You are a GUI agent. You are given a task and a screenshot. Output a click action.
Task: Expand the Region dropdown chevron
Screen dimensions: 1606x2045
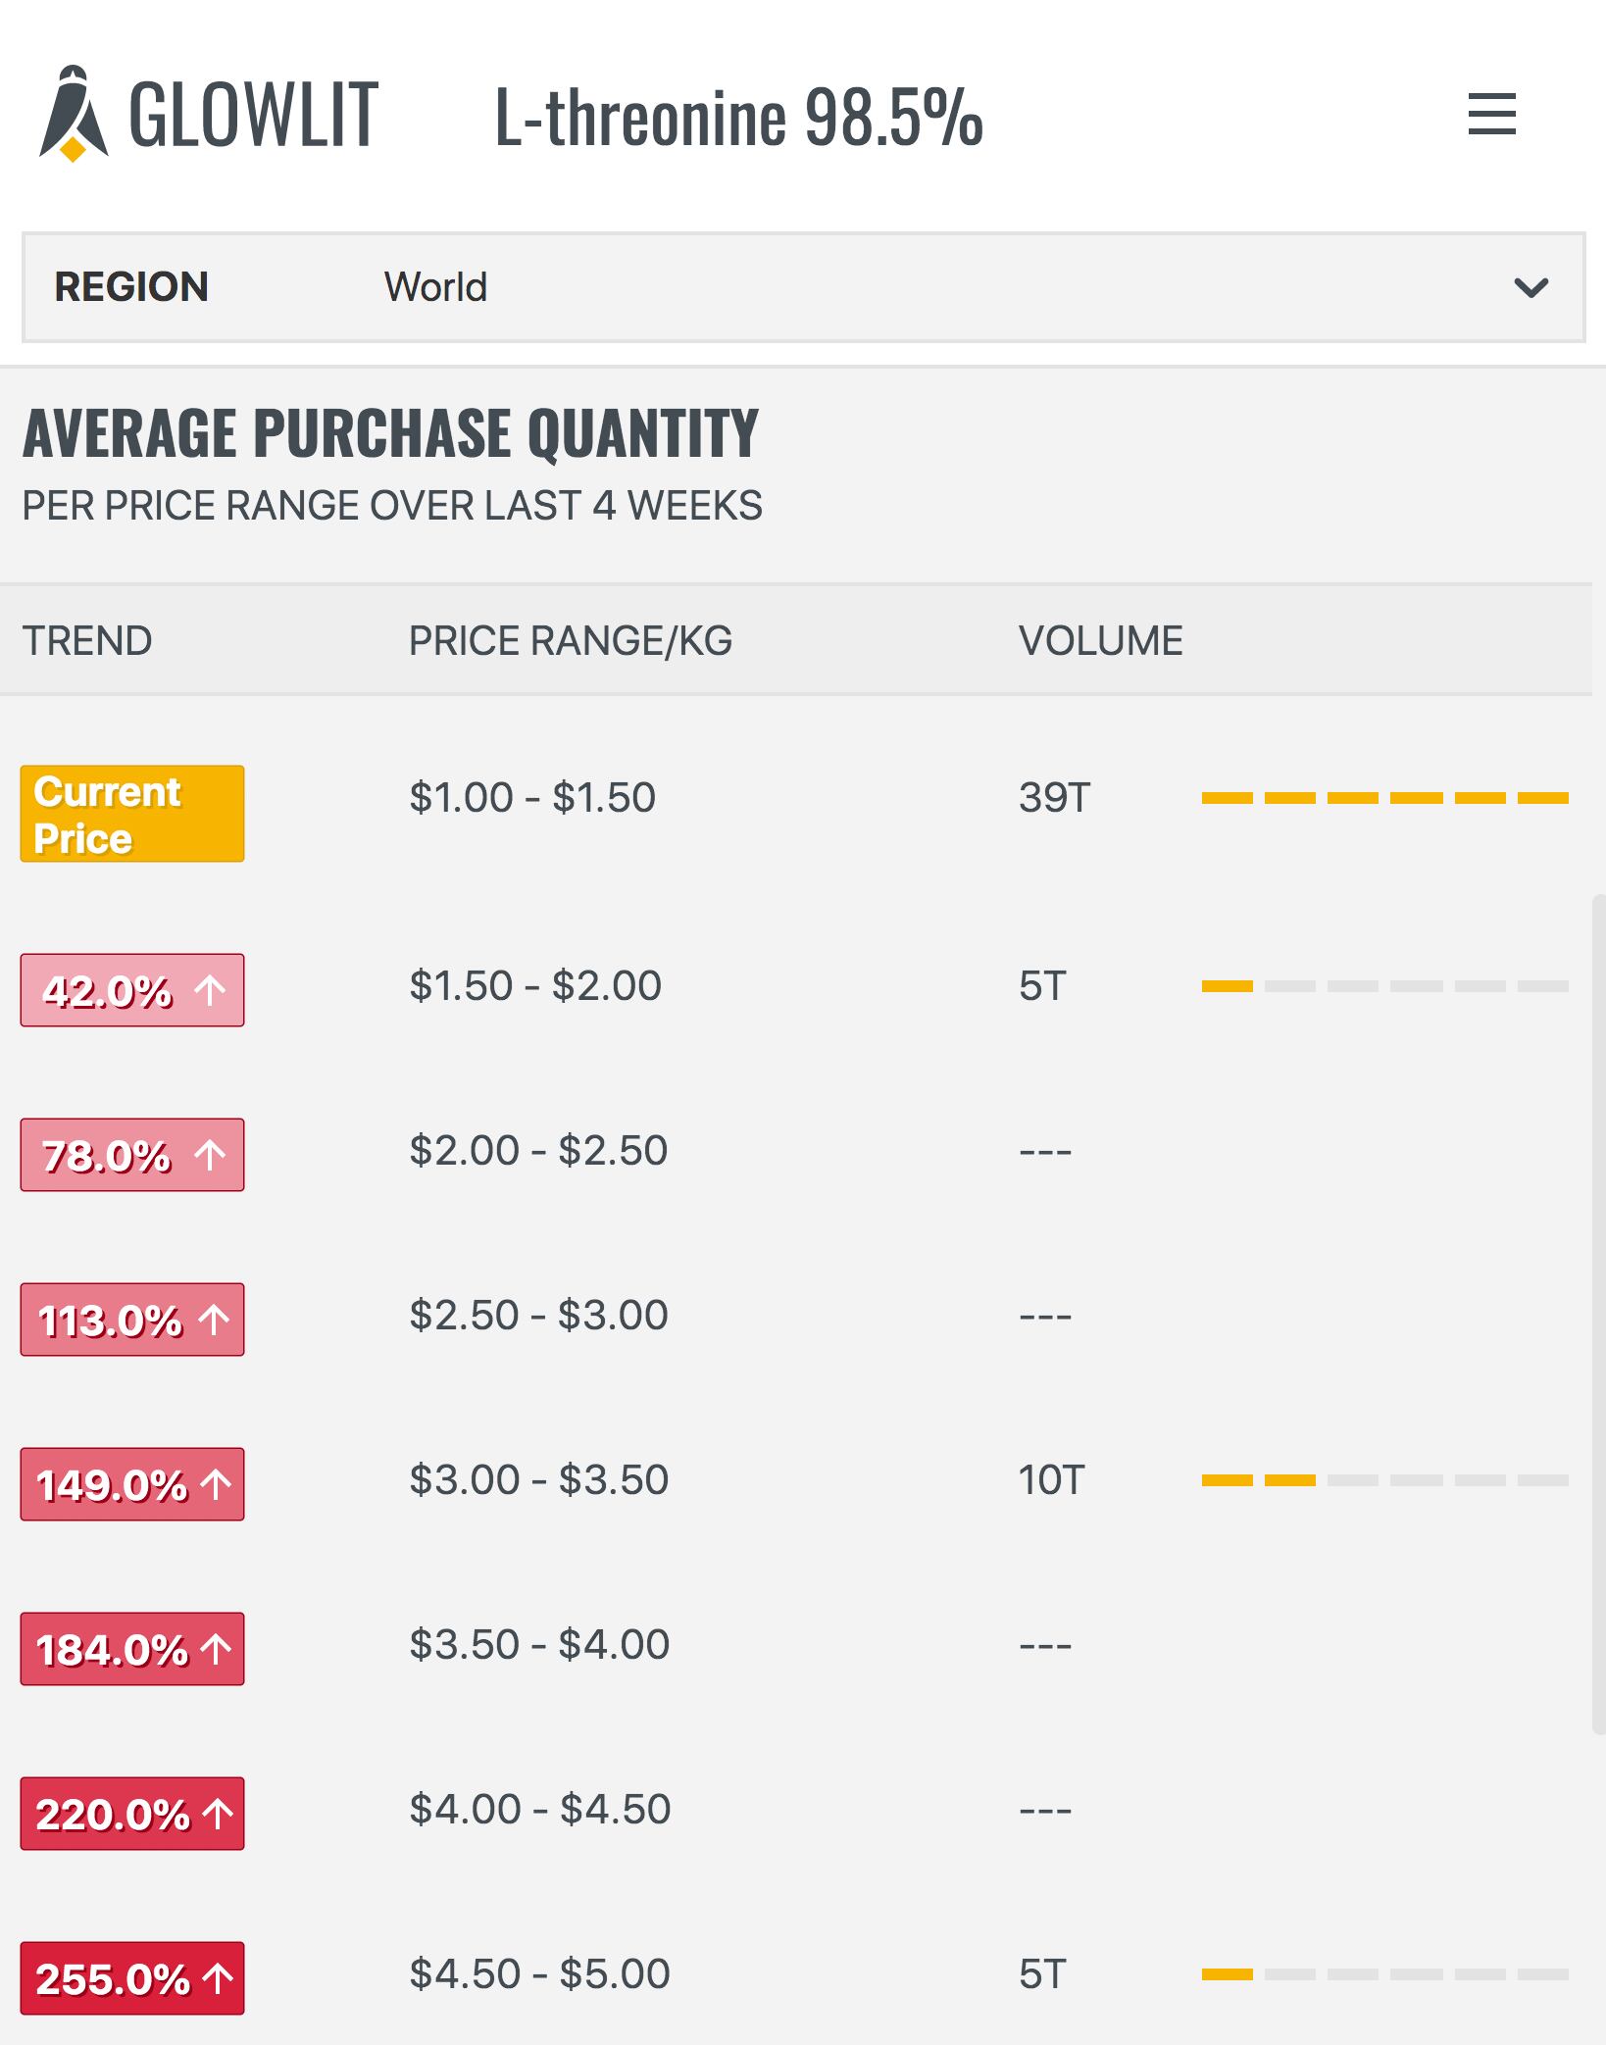point(1531,287)
